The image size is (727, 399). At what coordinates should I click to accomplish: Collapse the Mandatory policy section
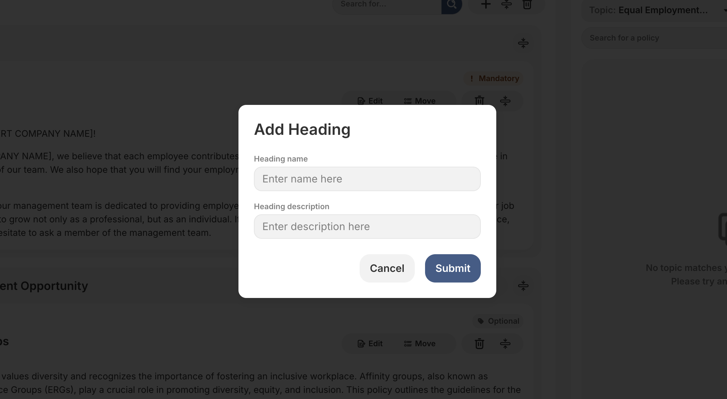505,101
